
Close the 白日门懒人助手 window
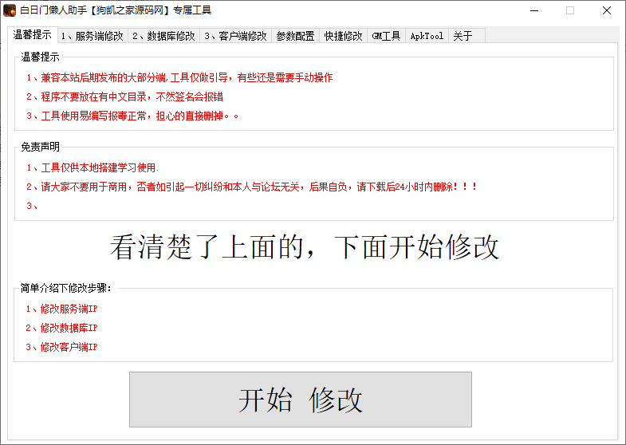607,10
